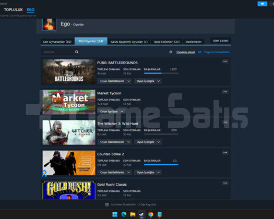274x219 pixels.
Task: Click the İstek Listesi button
Action: point(220,41)
